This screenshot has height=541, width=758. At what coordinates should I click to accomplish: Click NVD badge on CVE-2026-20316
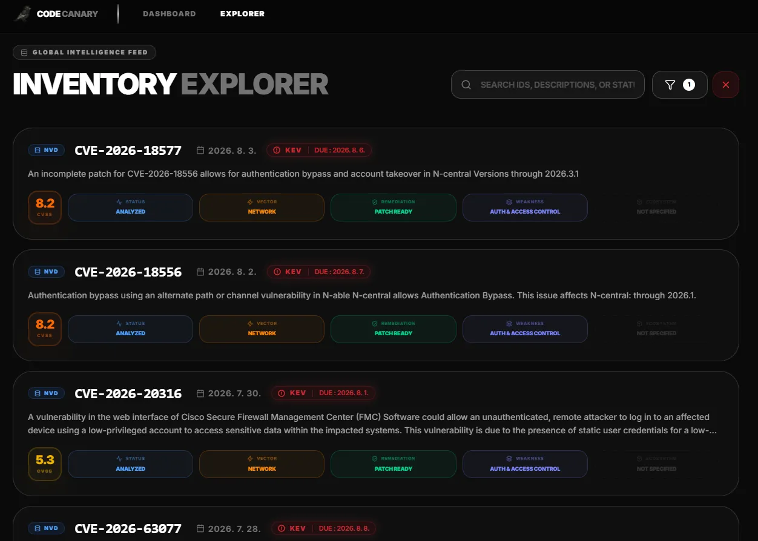(x=46, y=393)
